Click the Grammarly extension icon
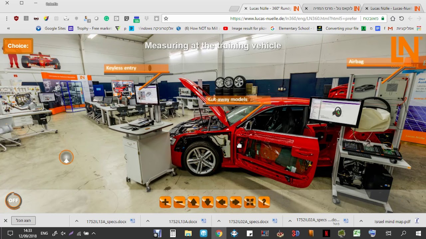The height and width of the screenshot is (239, 426). tap(106, 19)
